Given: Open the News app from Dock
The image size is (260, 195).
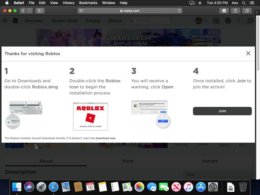Looking at the screenshot, I should click(176, 187).
